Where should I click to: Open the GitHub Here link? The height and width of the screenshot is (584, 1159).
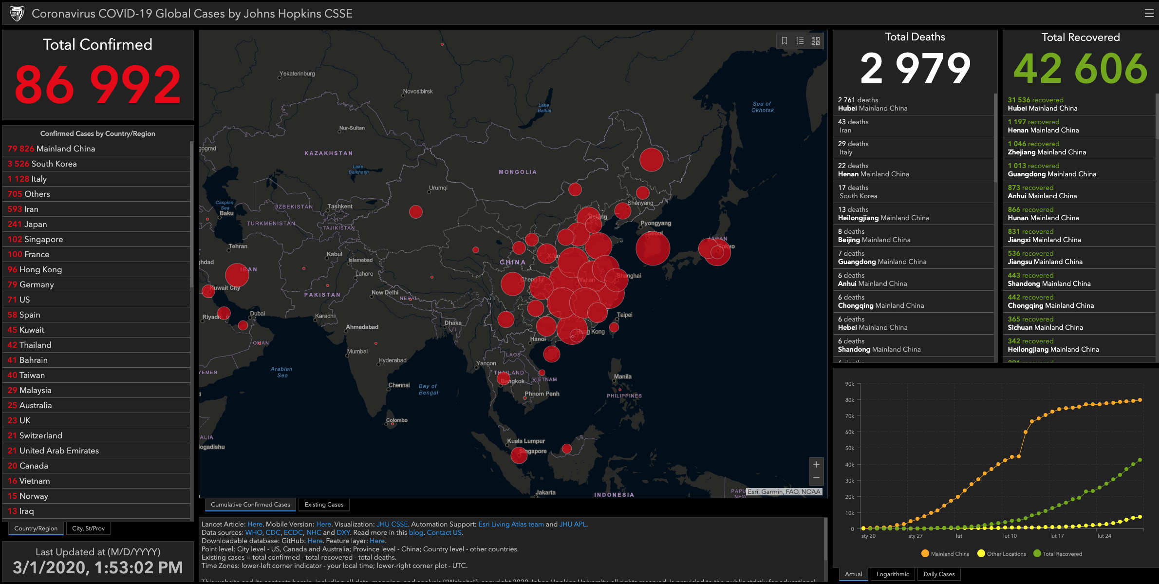315,541
